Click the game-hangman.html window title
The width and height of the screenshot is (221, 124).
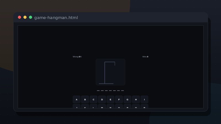56,18
